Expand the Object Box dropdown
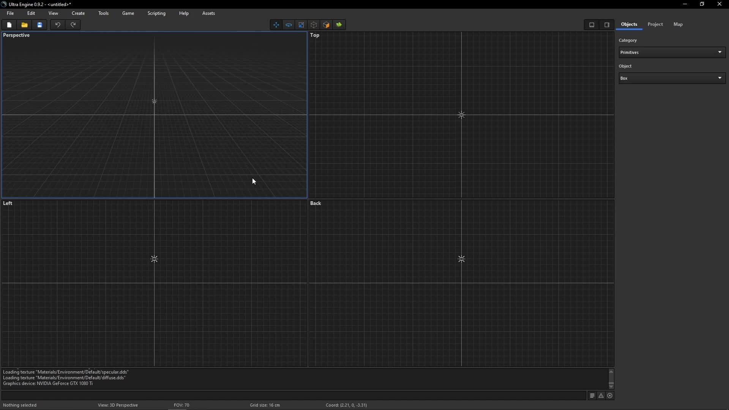The image size is (729, 410). (672, 78)
